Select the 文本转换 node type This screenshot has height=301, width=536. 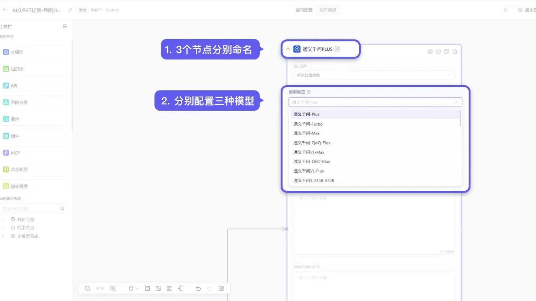[33, 169]
